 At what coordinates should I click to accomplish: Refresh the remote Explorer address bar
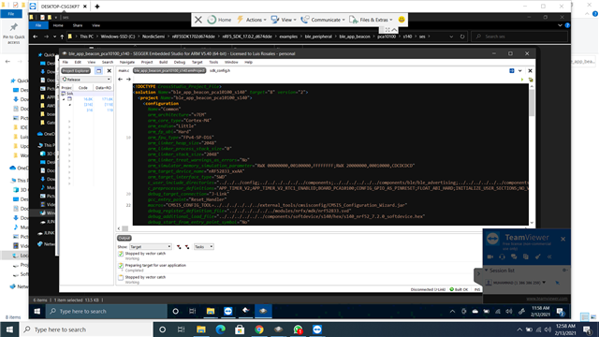click(462, 37)
